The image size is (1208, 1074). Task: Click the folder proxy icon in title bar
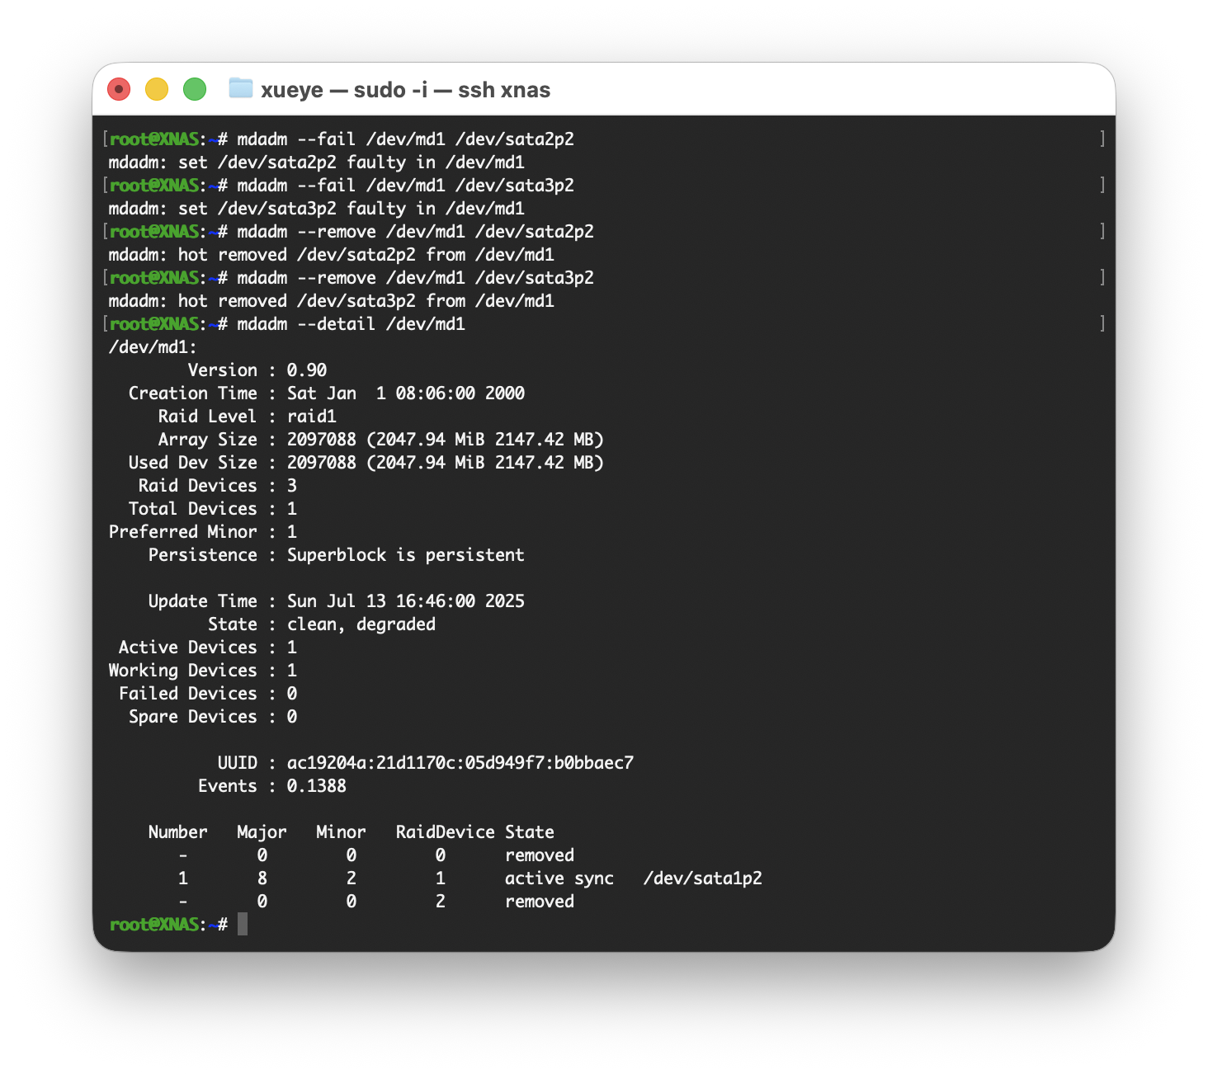(x=240, y=88)
